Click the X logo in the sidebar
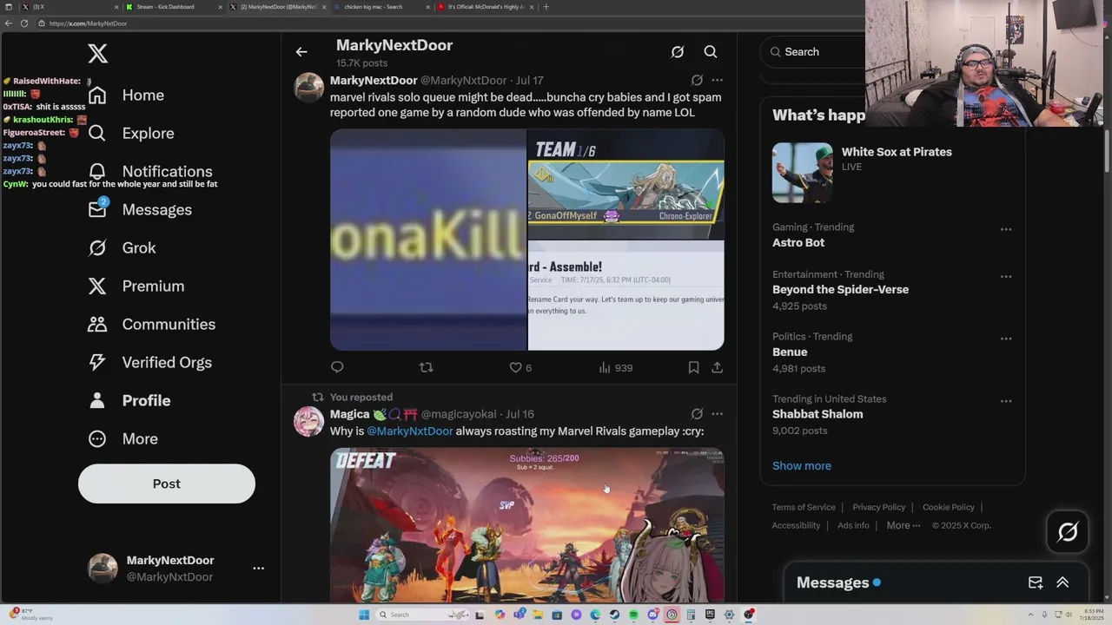Viewport: 1112px width, 625px height. 98,54
